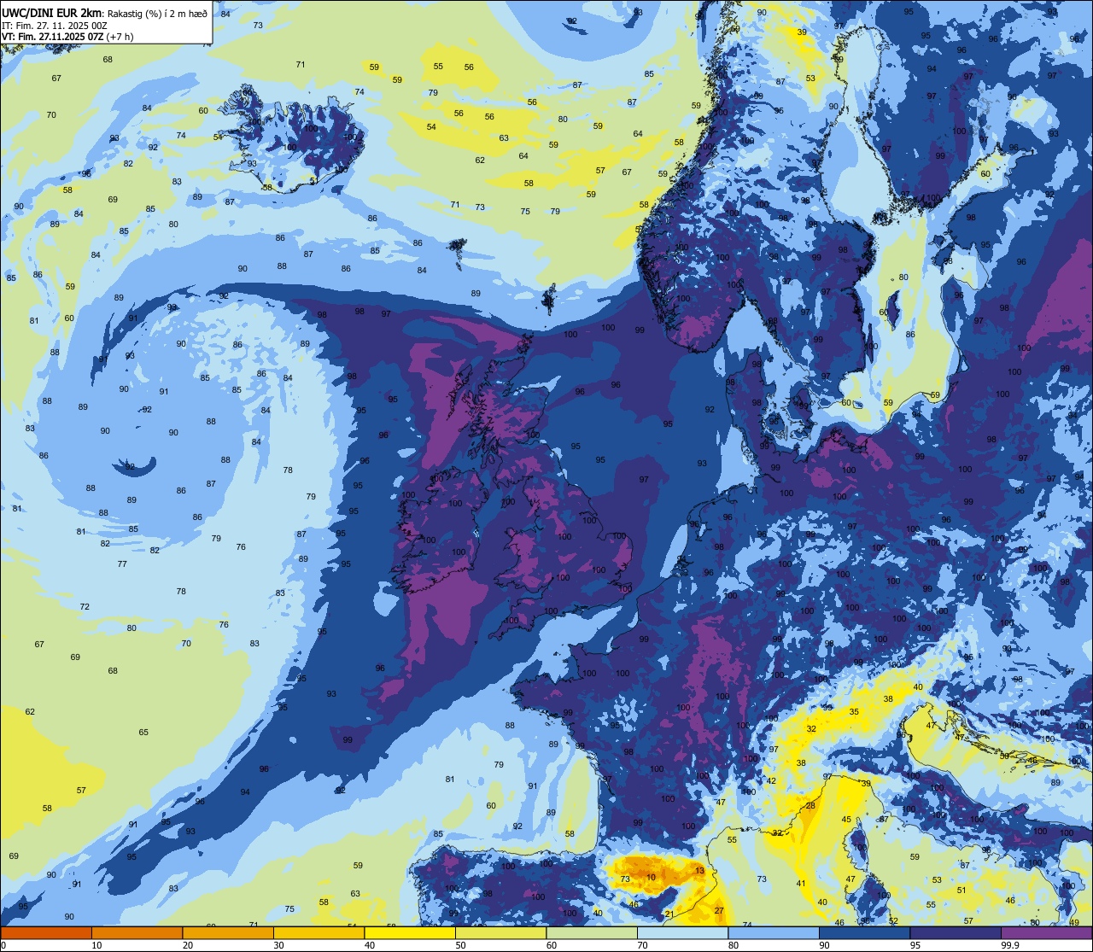Click the '41' value in the western Mediterranean
This screenshot has width=1093, height=952.
(x=802, y=885)
